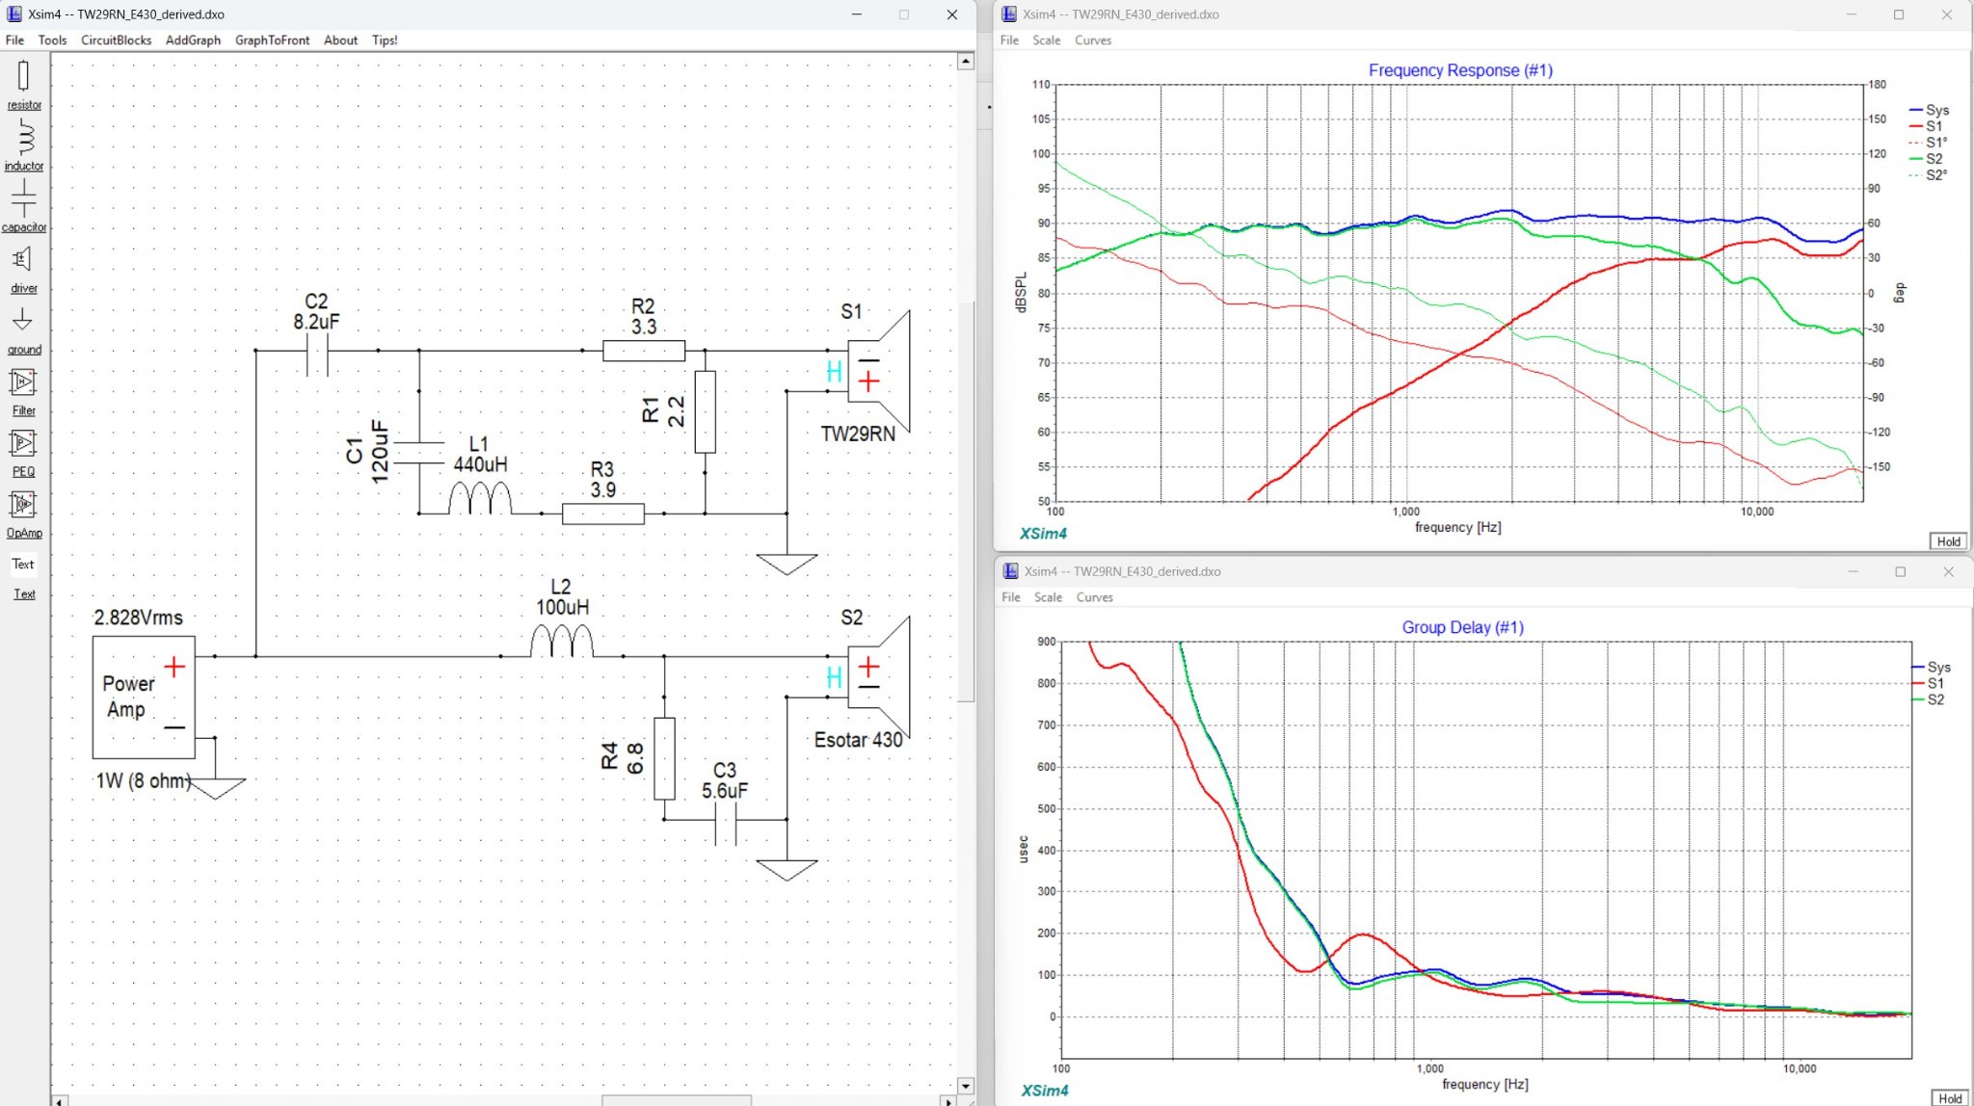Click the horizontal scrollbar thumb

click(677, 1100)
